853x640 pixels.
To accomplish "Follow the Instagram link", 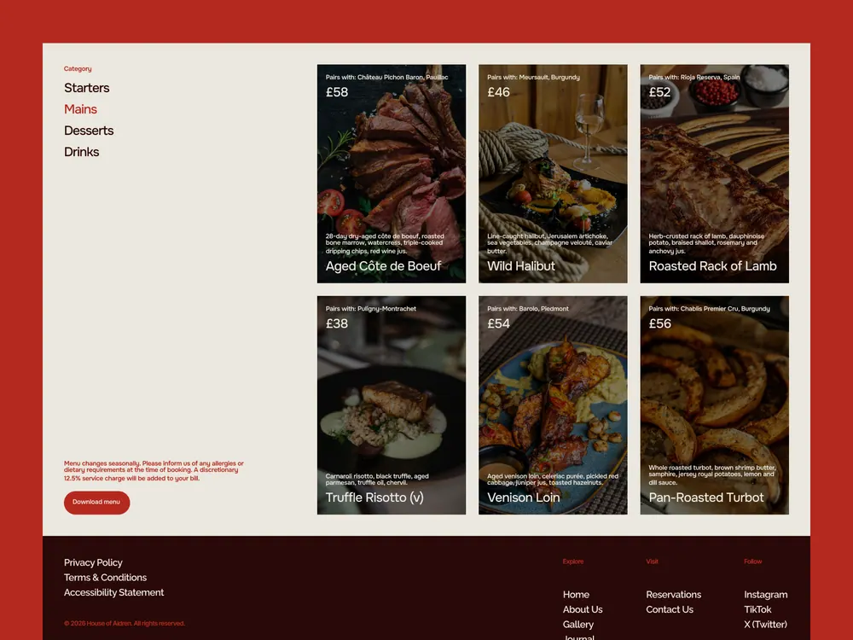I will pyautogui.click(x=765, y=594).
